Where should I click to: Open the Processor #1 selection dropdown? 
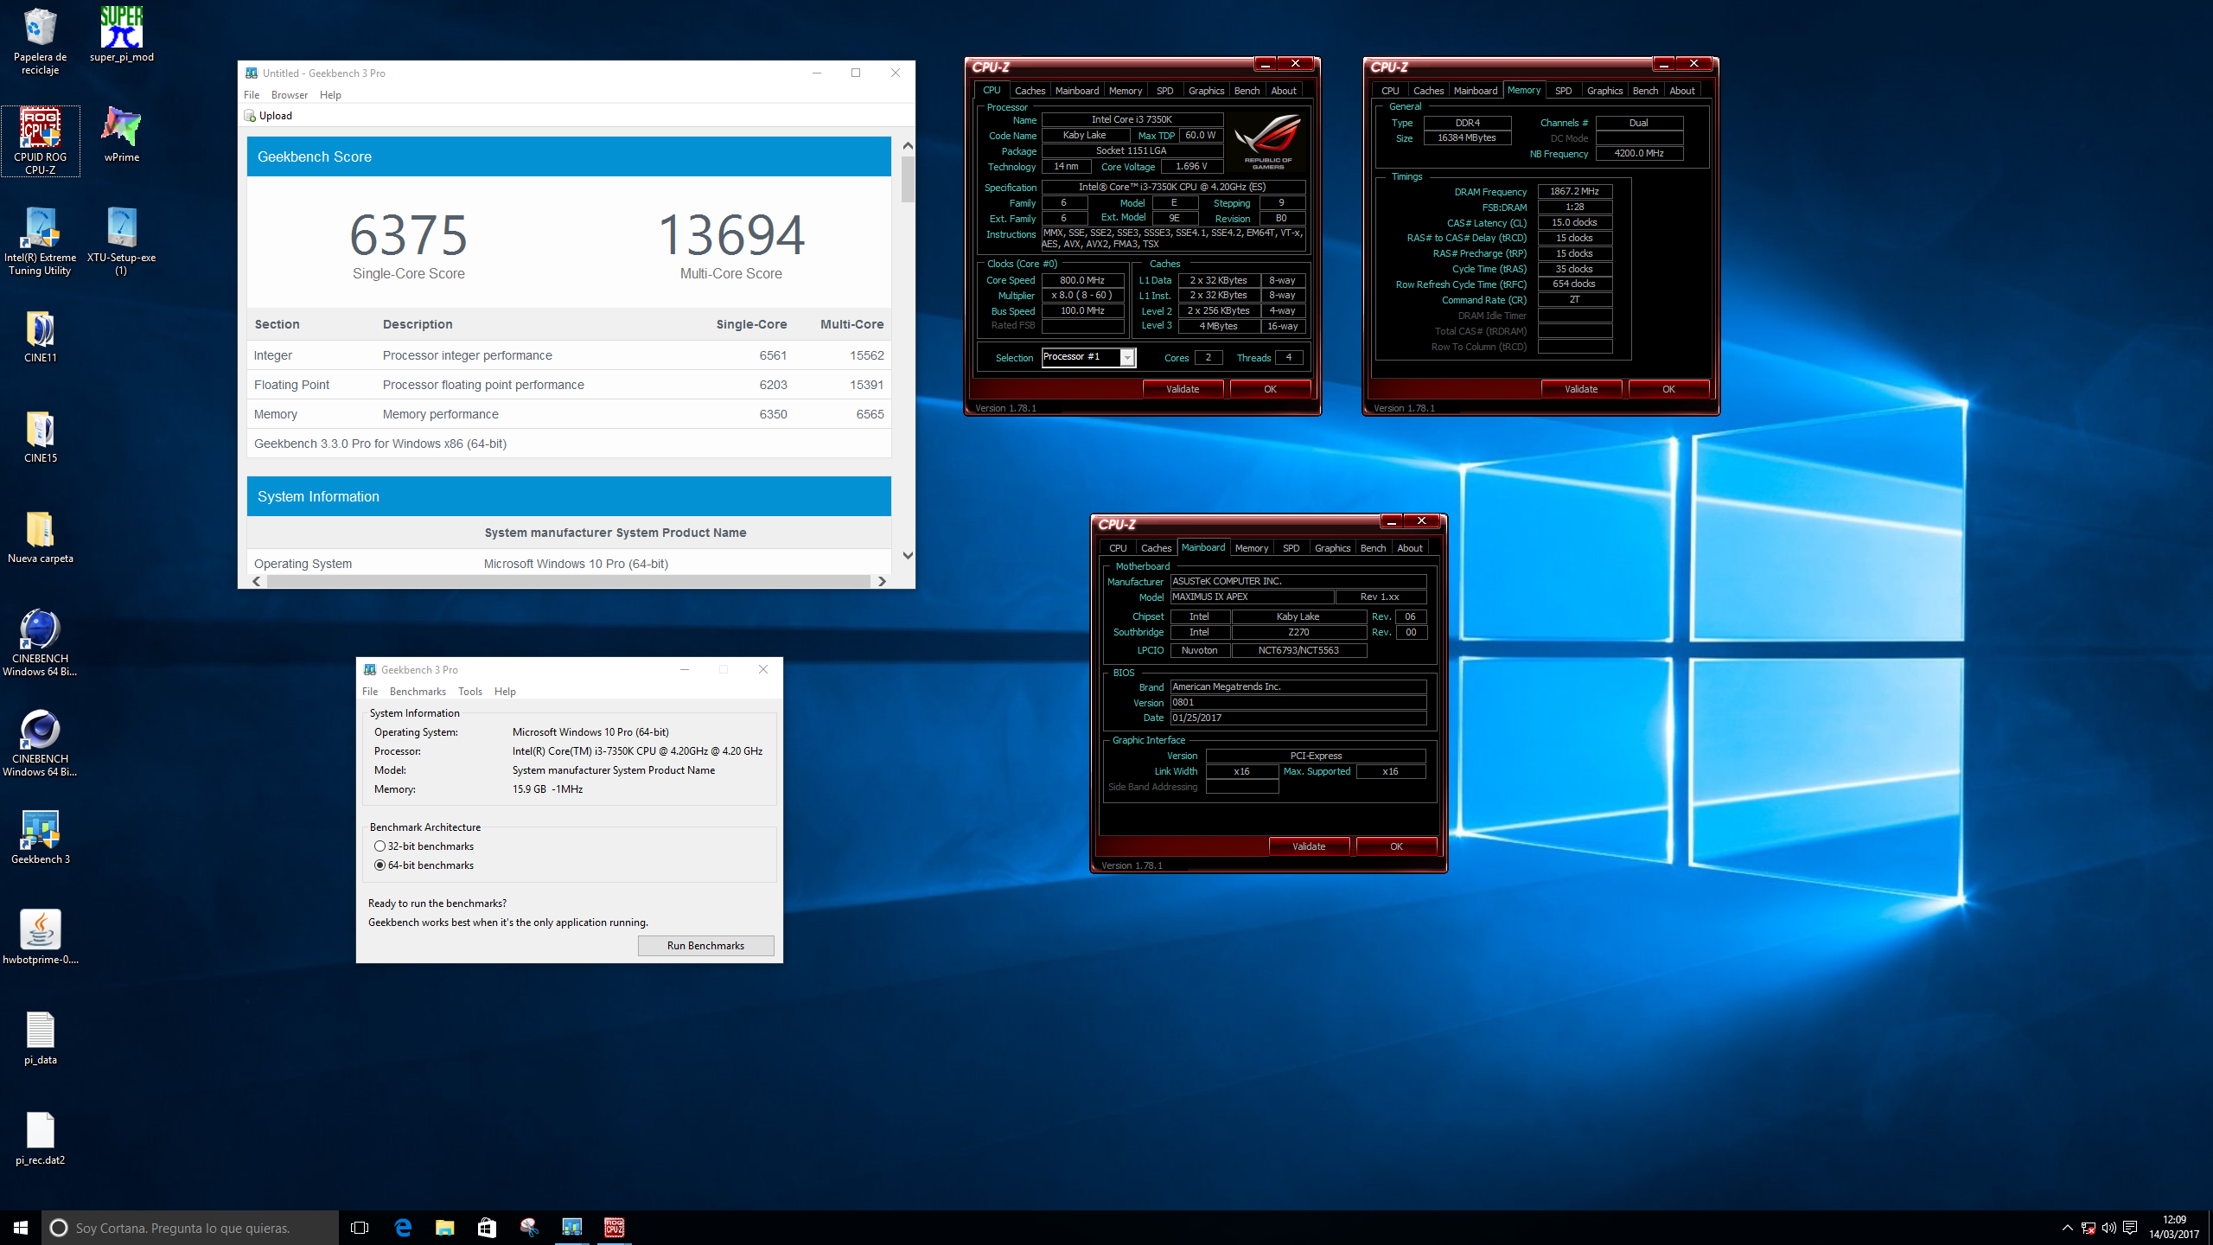(x=1127, y=358)
